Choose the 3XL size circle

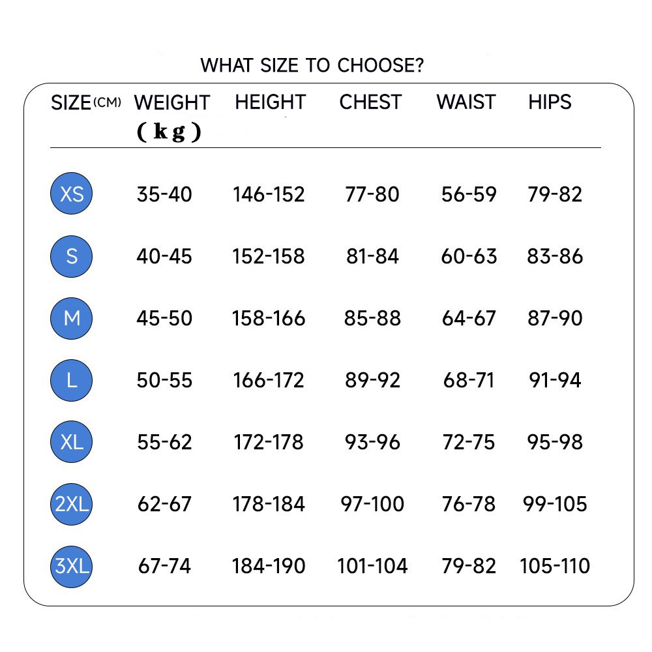point(72,566)
